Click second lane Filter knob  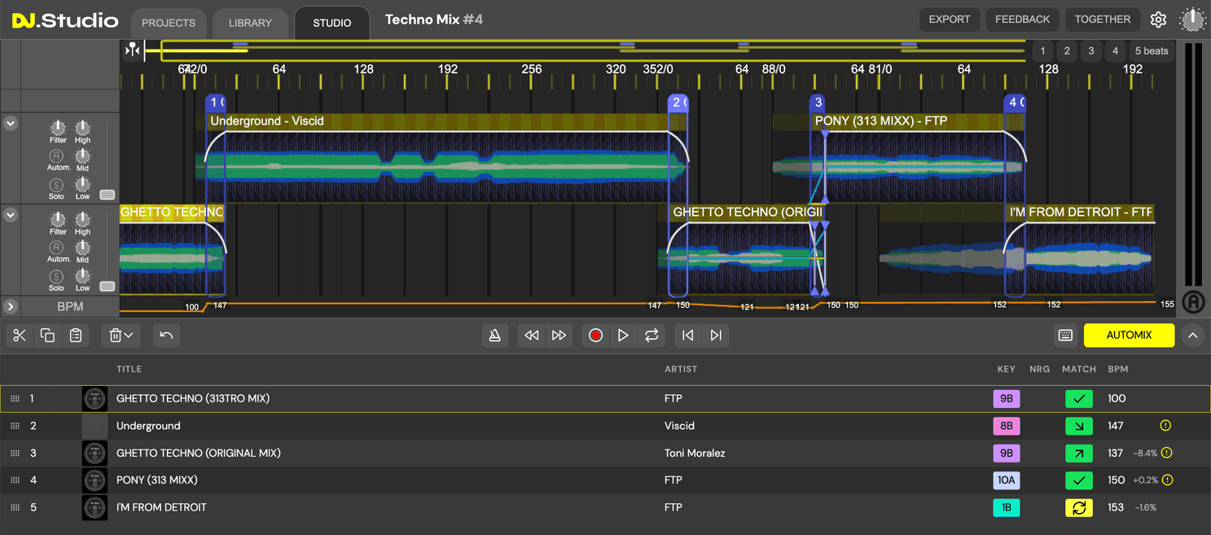click(58, 219)
